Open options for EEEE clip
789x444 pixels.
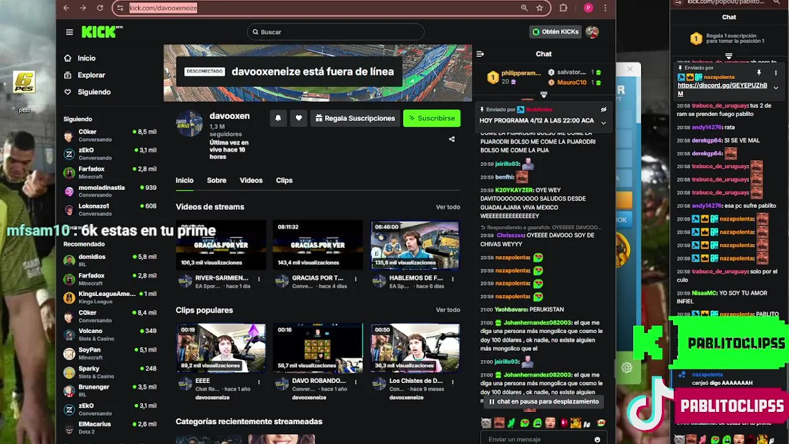tap(259, 382)
